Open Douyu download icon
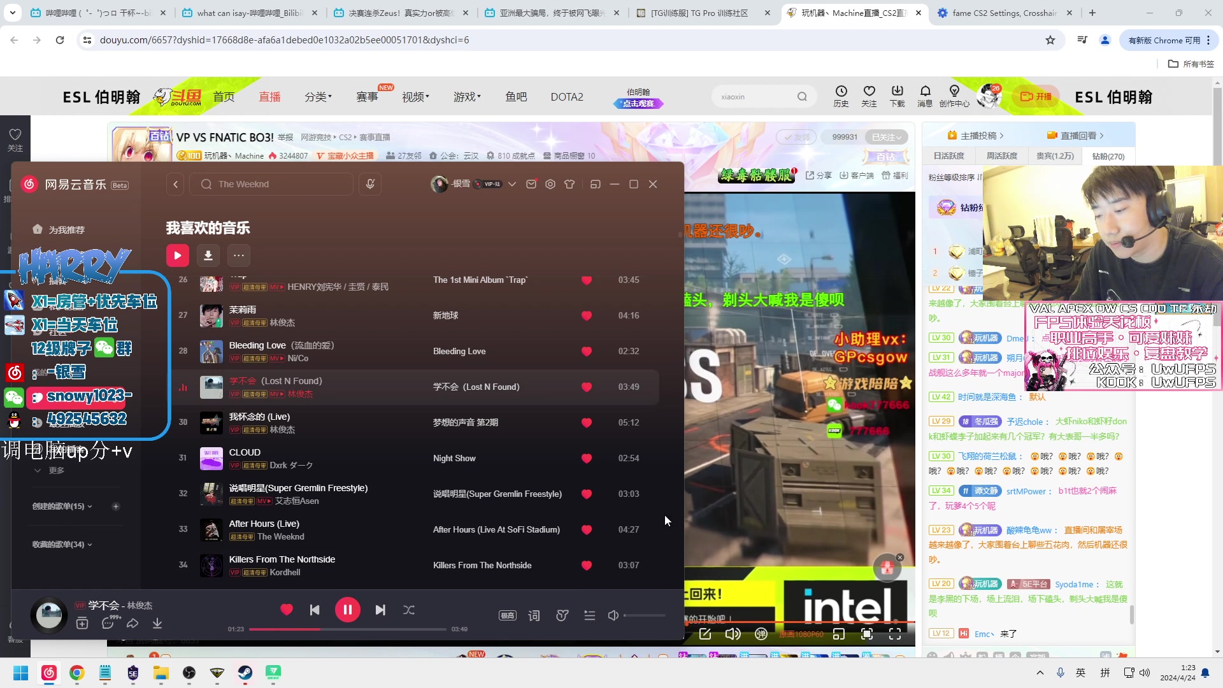 [897, 96]
